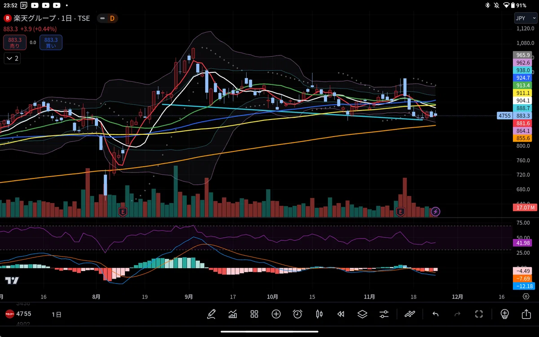Select the 4755 price line label on chart
Screen dimensions: 539x337
[x=504, y=115]
